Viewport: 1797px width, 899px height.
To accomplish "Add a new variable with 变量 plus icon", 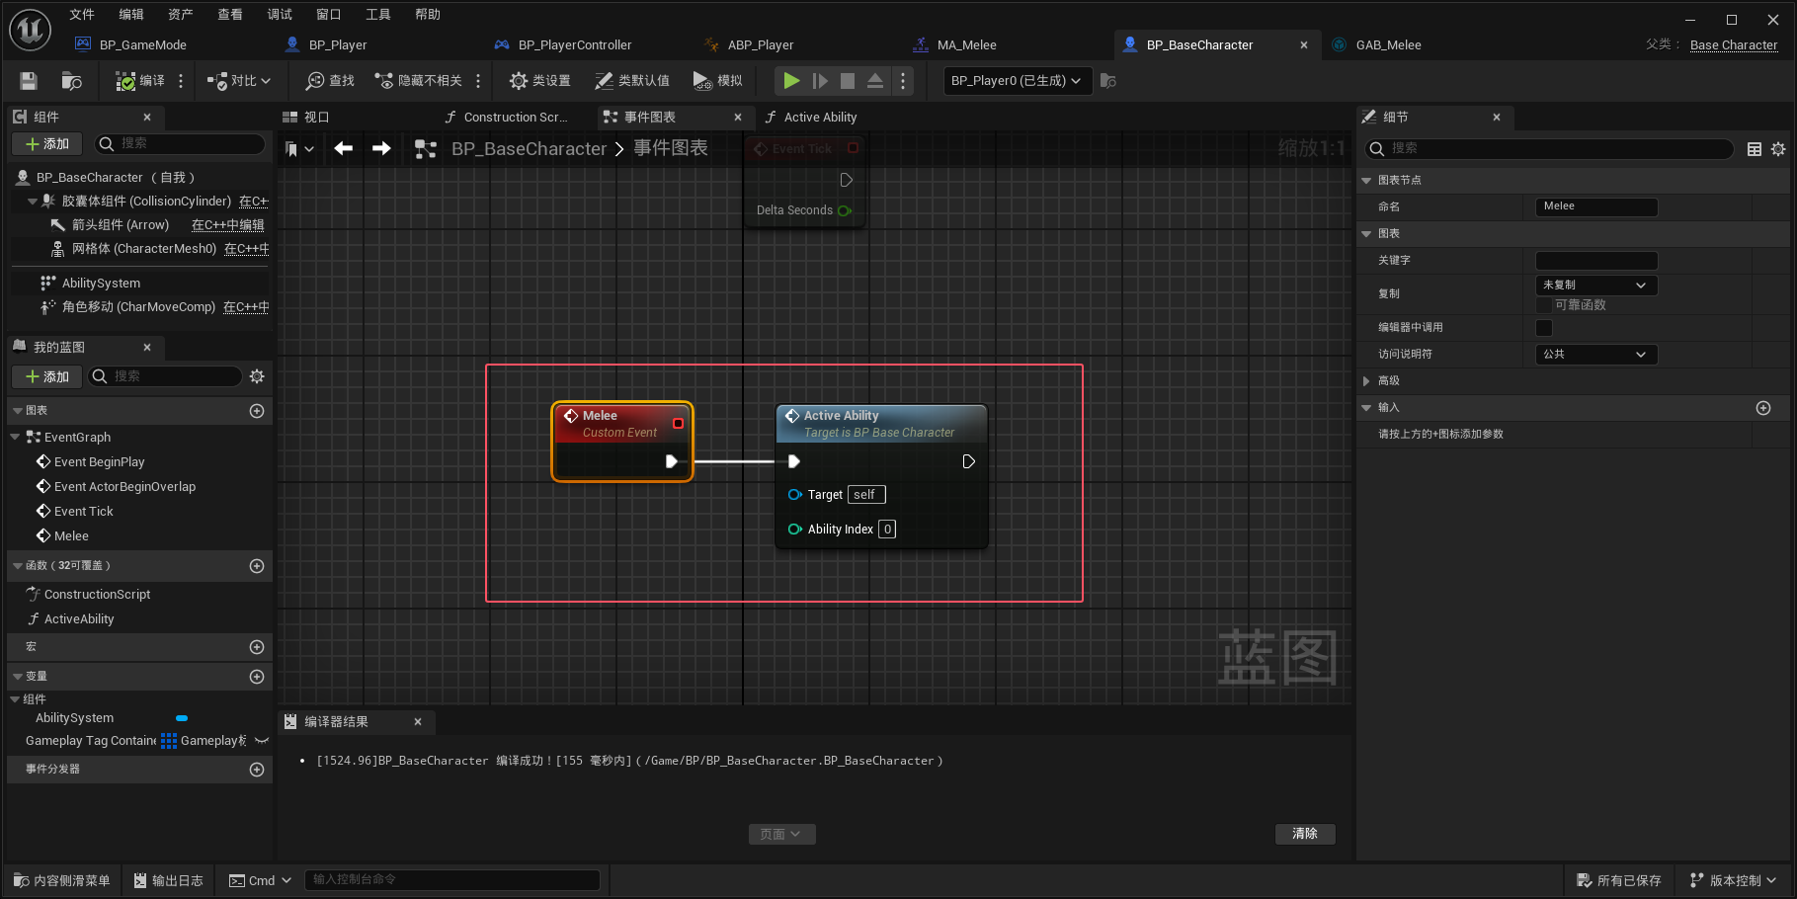I will (257, 677).
